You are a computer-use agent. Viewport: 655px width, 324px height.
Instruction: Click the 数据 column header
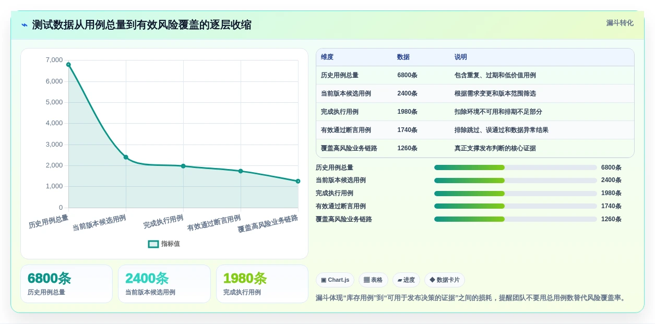tap(403, 57)
